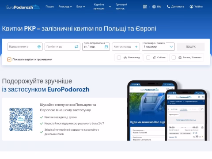
Task: Expand the Блог menu
Action: [x=80, y=7]
